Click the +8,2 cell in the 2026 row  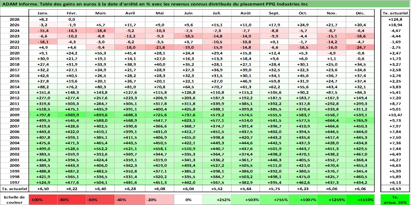tap(43, 19)
